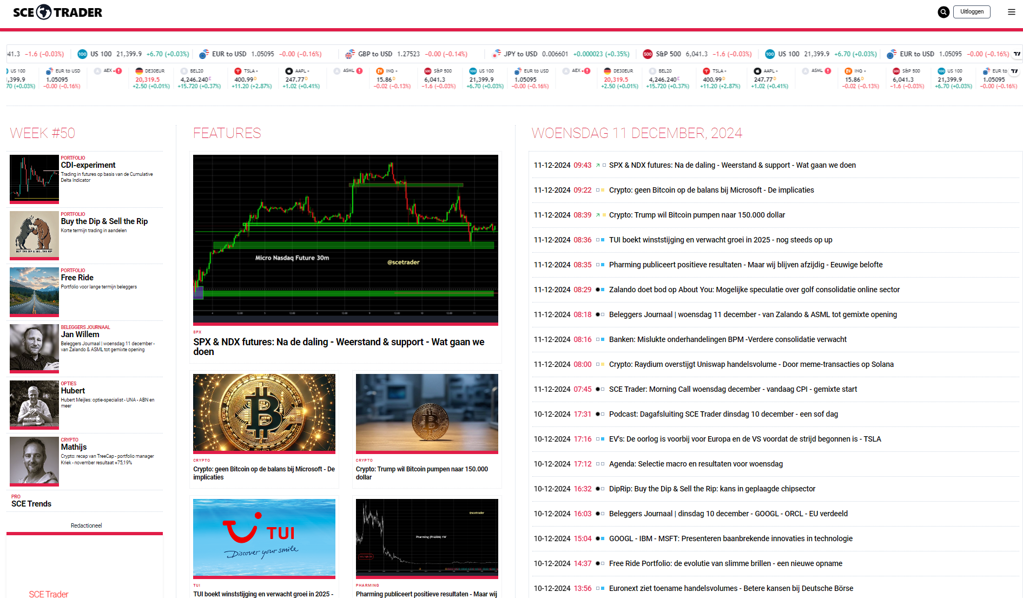Open news item 'TUI boekt winststijging'

click(x=721, y=240)
